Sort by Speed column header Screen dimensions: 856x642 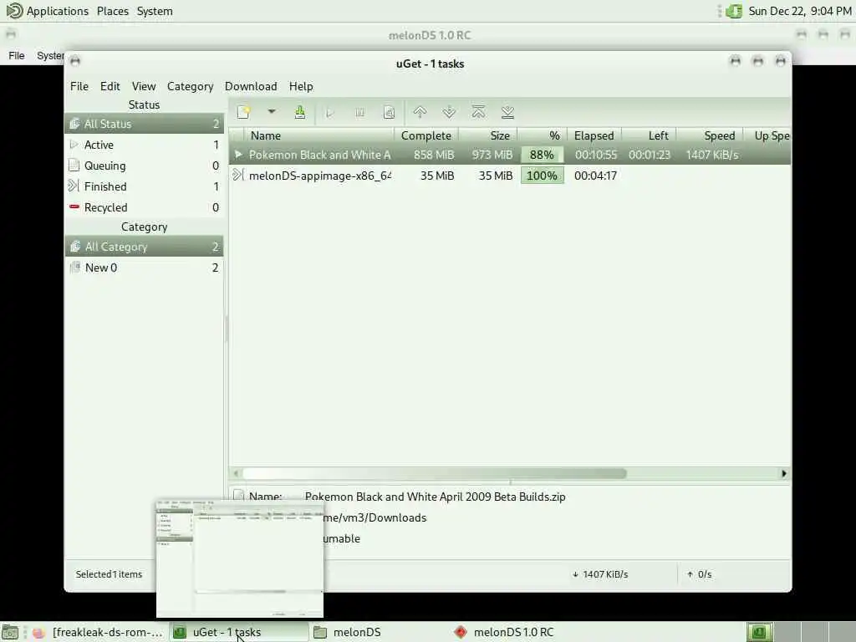point(710,135)
